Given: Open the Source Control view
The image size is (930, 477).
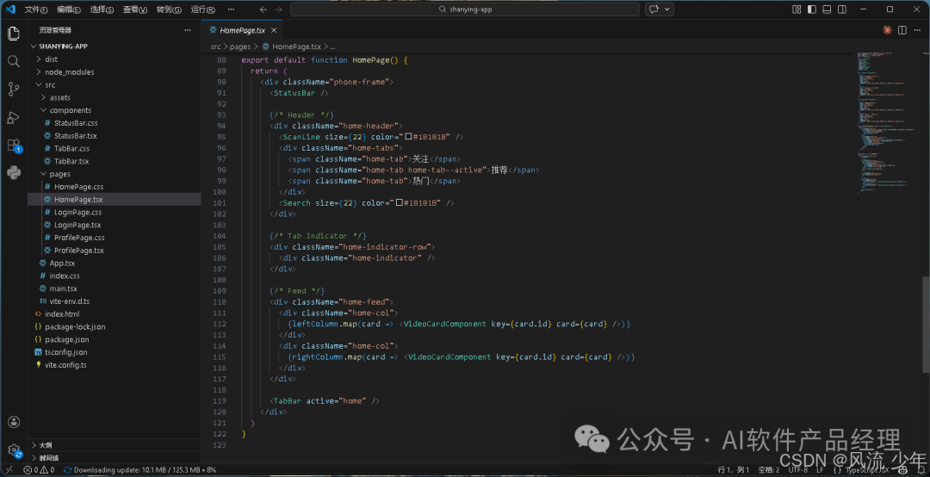Looking at the screenshot, I should [13, 89].
